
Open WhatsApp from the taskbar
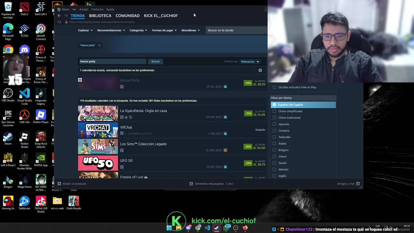[226, 228]
